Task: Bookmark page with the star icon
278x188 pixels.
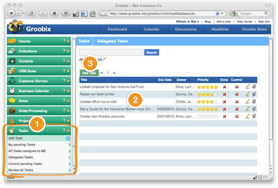Action: coord(218,13)
